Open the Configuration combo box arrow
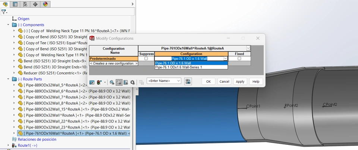Screen dimensions: 358x150 click(225, 58)
